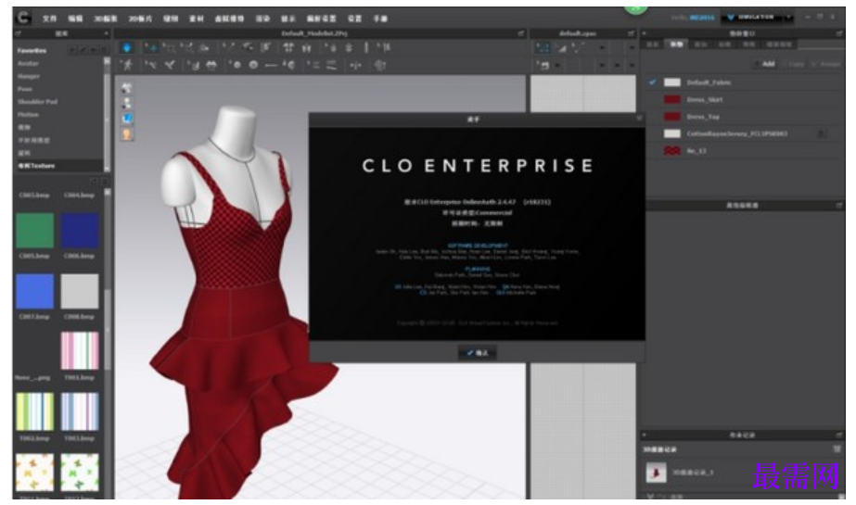
Task: Select the pink striped T001.bmp texture
Action: point(80,350)
